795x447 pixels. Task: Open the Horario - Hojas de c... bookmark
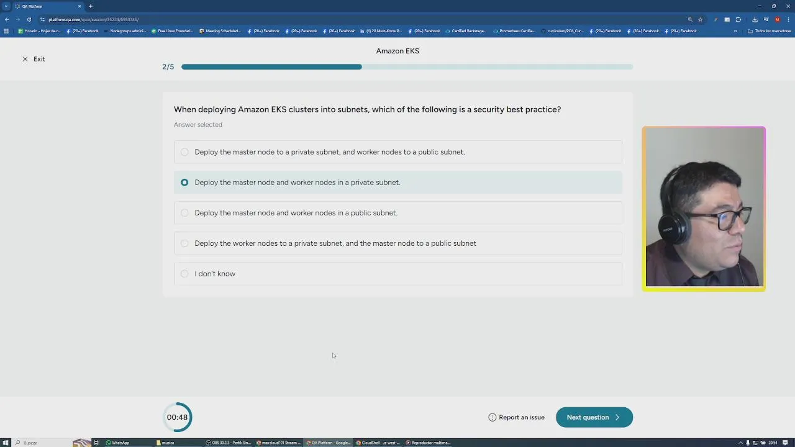pyautogui.click(x=39, y=31)
